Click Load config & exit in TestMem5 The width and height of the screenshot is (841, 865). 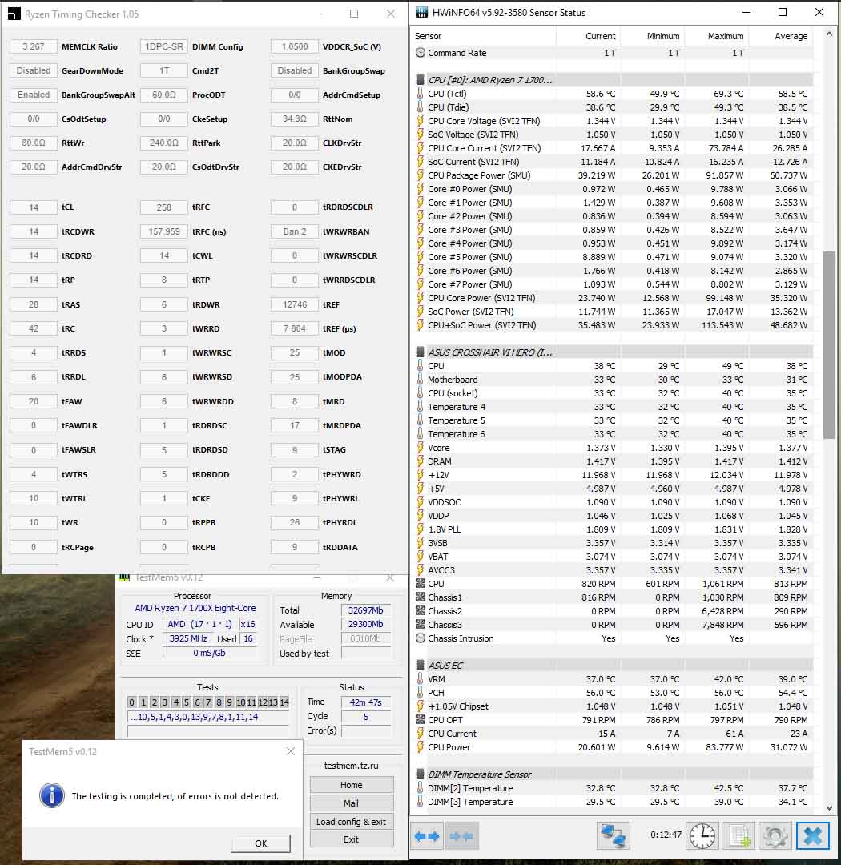[352, 822]
